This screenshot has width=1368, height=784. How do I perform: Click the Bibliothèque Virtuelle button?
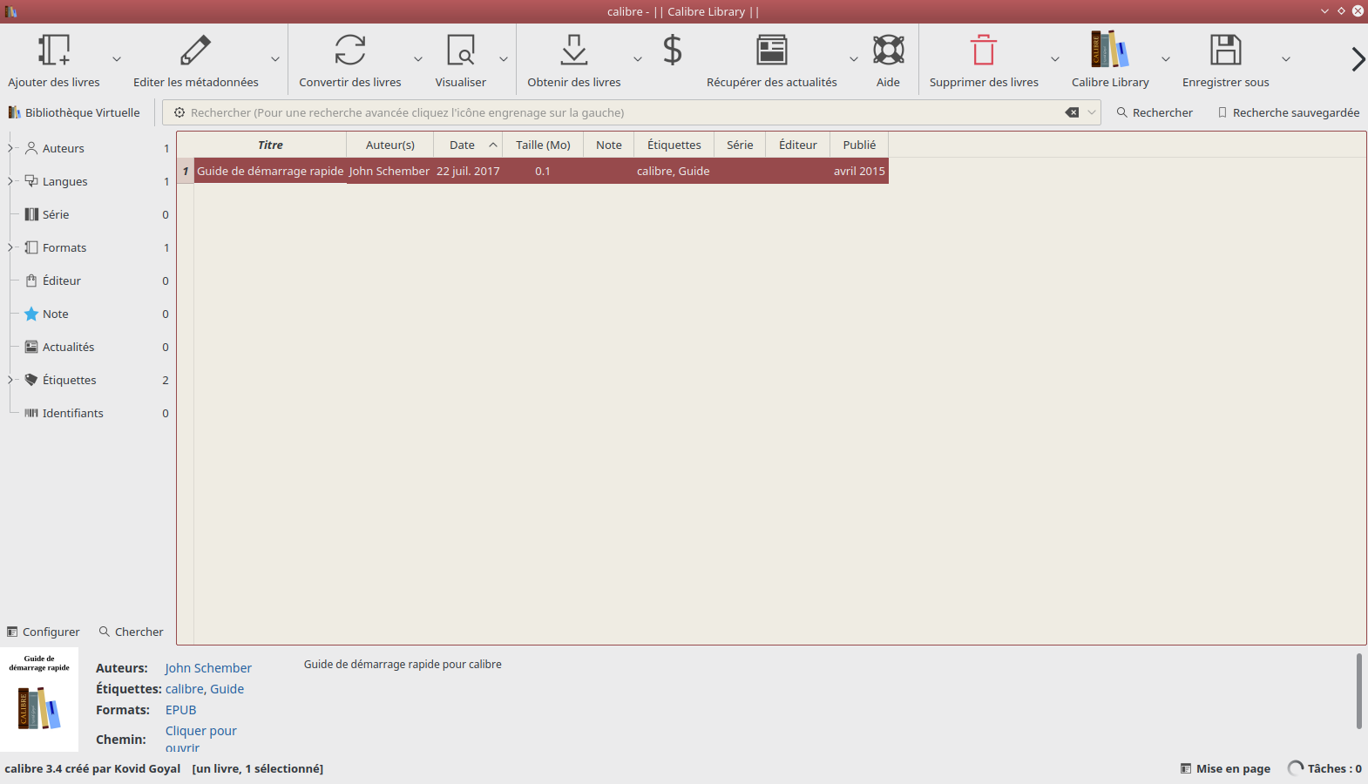75,112
